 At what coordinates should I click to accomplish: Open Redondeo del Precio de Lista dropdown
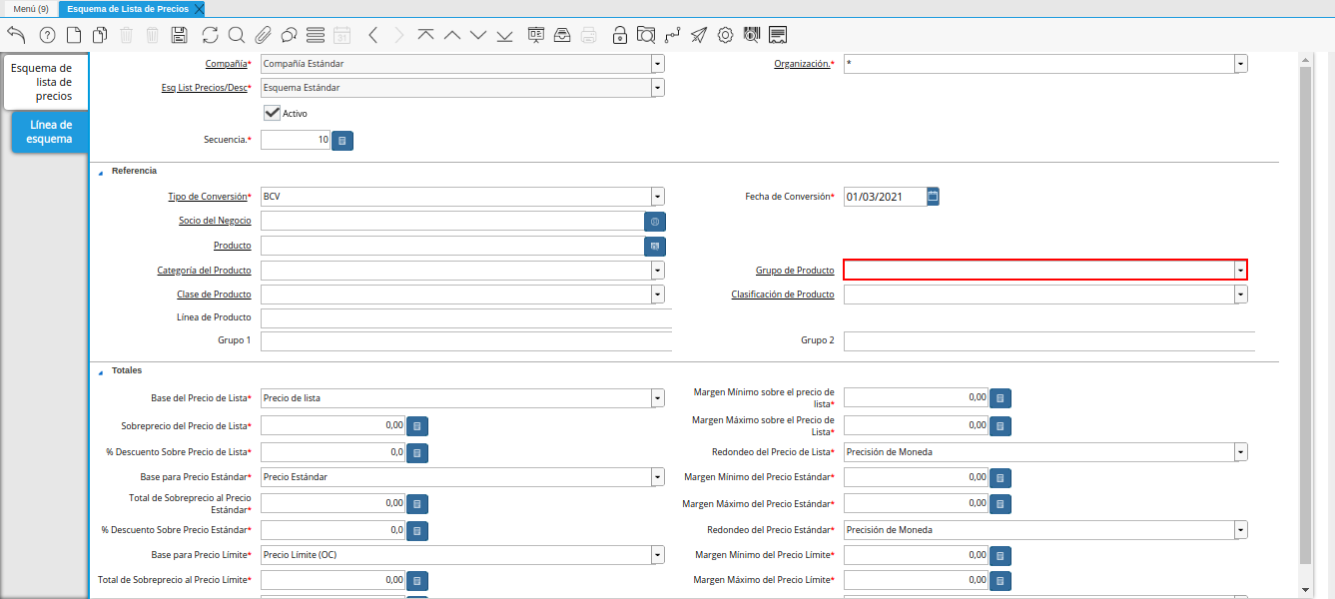pos(1240,452)
